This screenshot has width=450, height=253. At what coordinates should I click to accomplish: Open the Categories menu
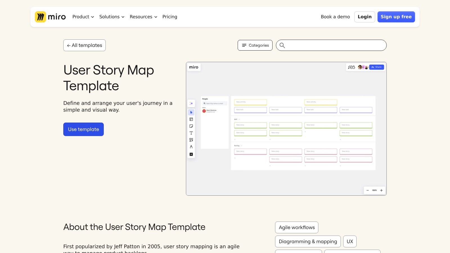[x=255, y=45]
